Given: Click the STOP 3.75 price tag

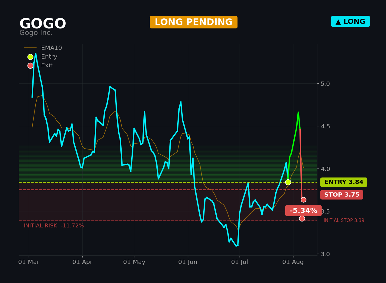Looking at the screenshot, I should point(342,195).
